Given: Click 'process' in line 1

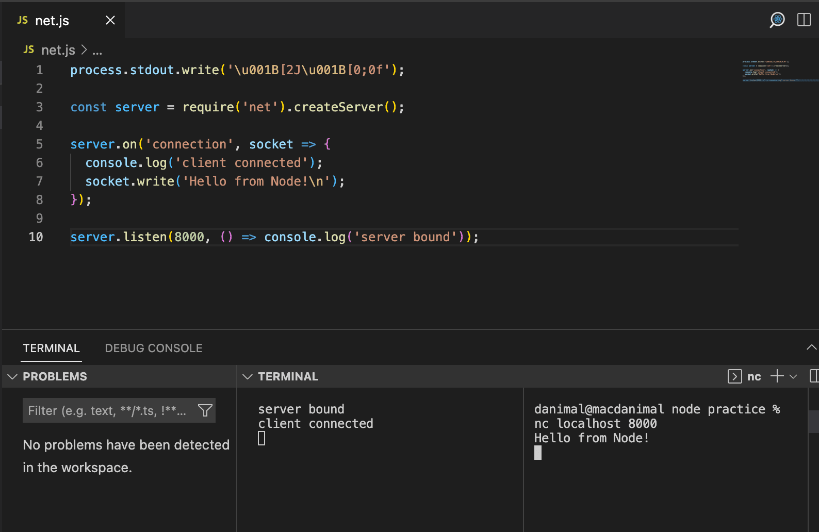Looking at the screenshot, I should (x=96, y=70).
